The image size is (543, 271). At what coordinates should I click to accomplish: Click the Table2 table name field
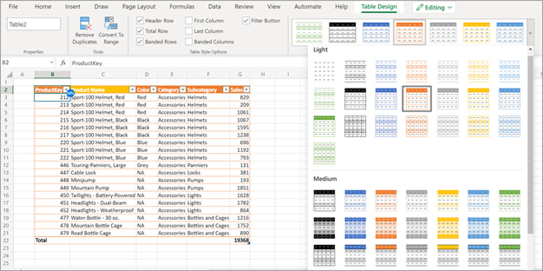34,24
